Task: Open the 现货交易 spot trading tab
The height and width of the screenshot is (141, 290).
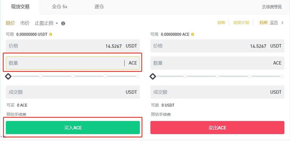Action: coord(20,7)
